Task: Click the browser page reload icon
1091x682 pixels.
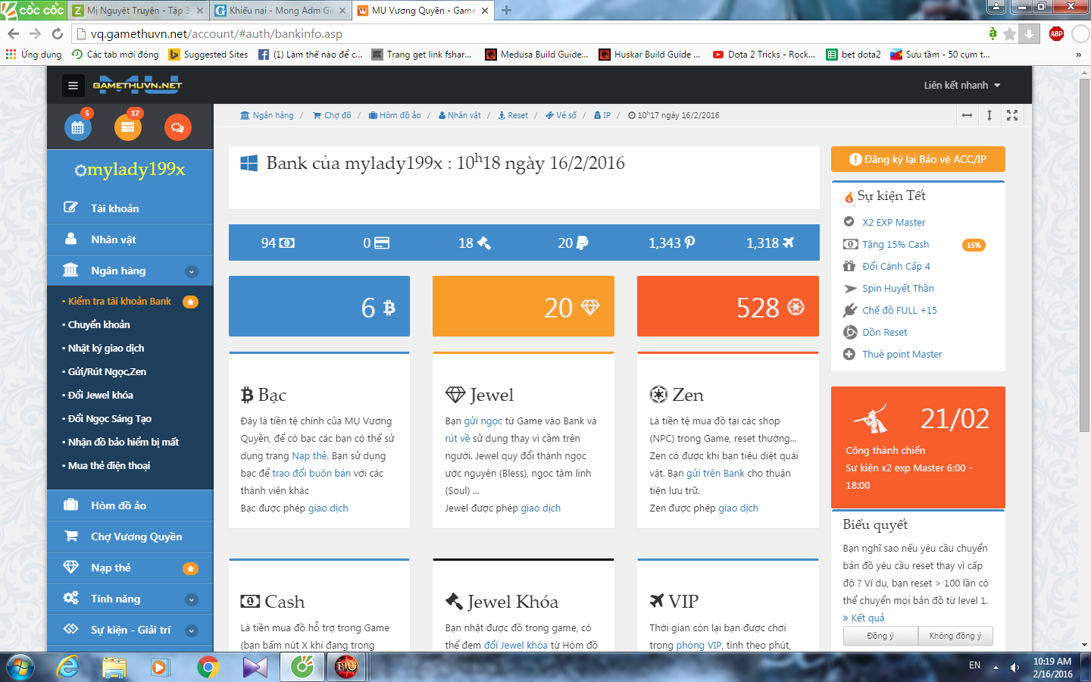Action: coord(58,33)
